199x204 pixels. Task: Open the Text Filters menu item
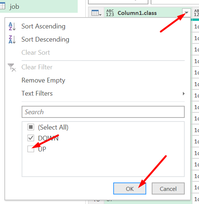click(x=37, y=93)
